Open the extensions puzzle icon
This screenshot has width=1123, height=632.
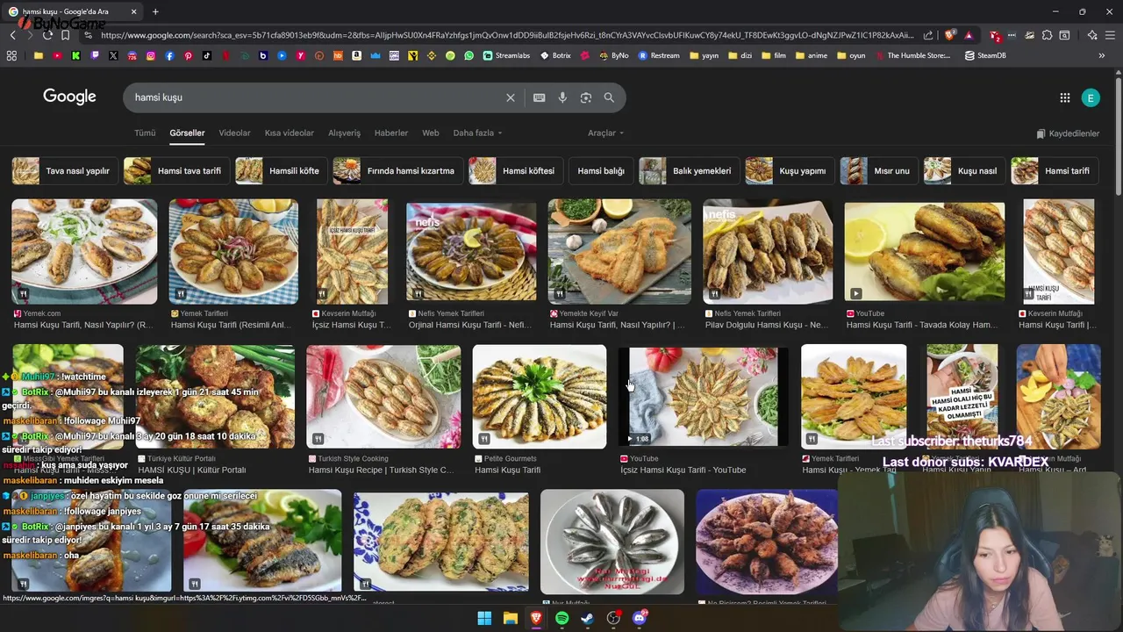click(x=1047, y=35)
